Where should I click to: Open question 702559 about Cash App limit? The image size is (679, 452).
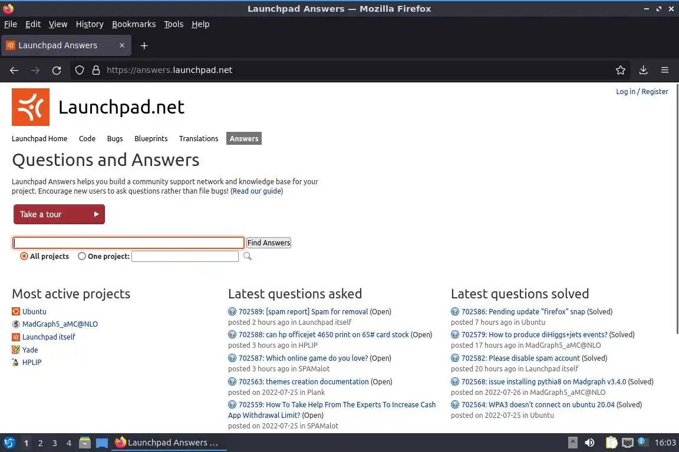coord(332,410)
